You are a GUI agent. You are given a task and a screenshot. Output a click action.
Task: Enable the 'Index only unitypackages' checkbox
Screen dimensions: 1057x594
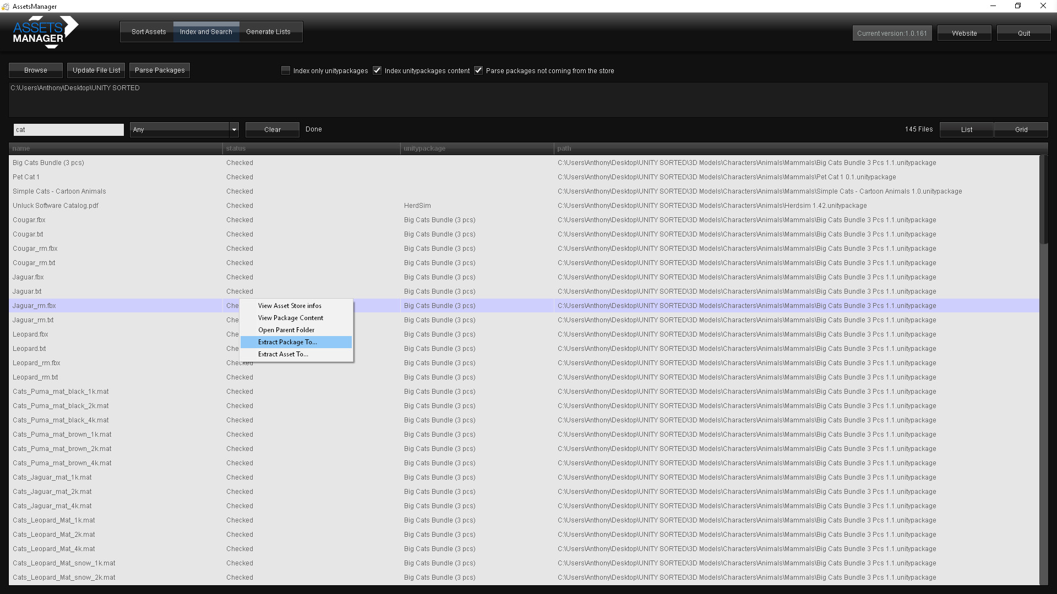286,70
